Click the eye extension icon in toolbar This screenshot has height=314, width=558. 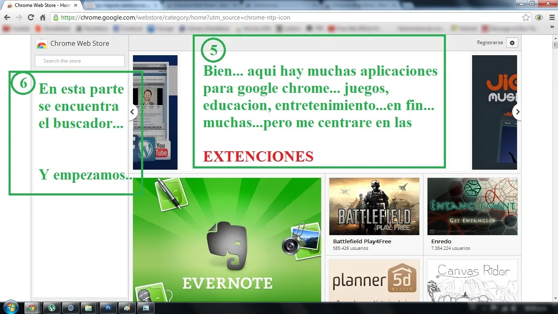coord(539,18)
